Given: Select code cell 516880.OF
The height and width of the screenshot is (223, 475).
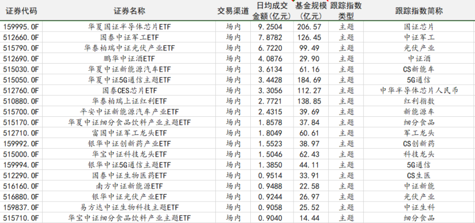Looking at the screenshot, I should pos(21,196).
